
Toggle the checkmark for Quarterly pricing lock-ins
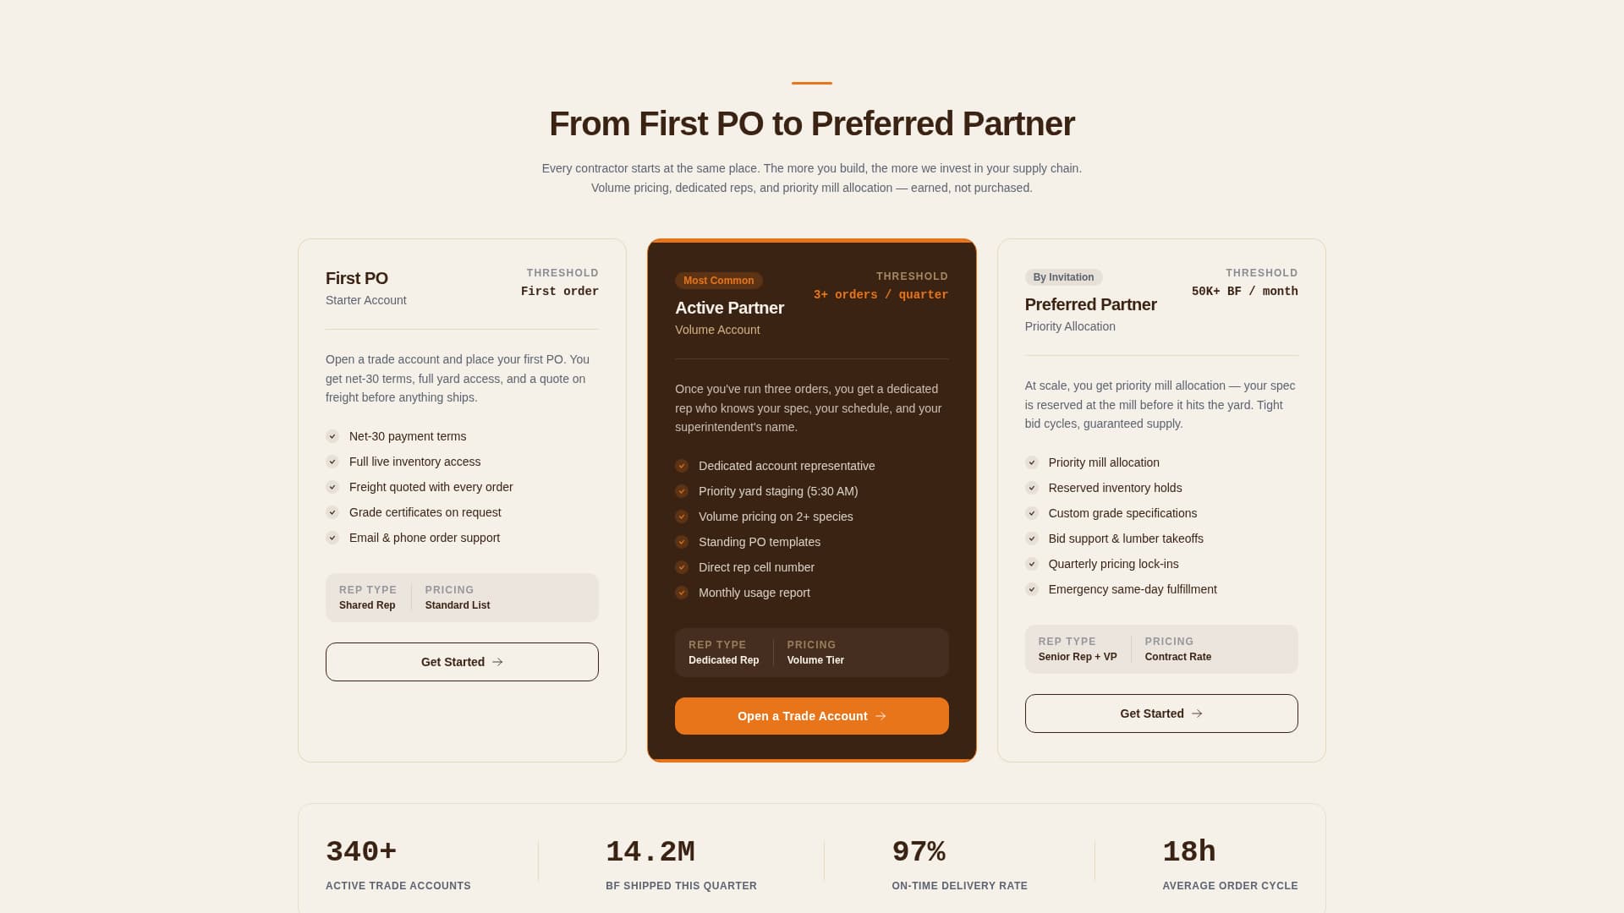click(1032, 564)
